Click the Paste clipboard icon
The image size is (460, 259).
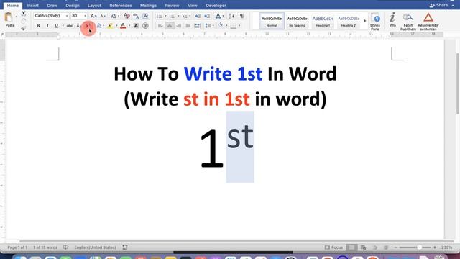pyautogui.click(x=9, y=17)
